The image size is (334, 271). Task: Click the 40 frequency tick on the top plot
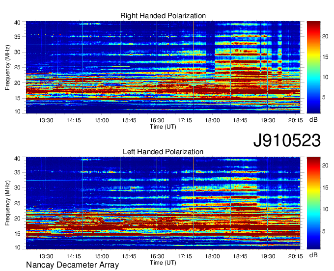17,23
